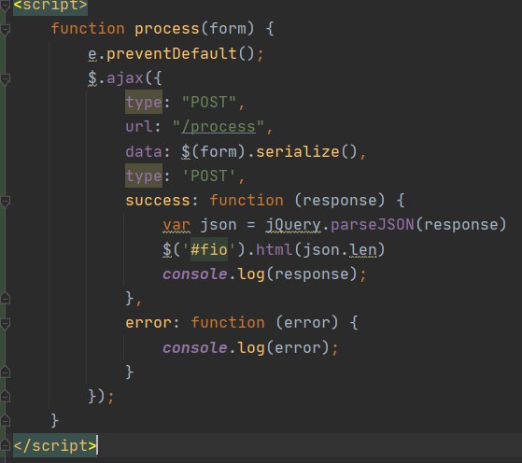Click fold end marker at closing script tag
This screenshot has height=463, width=522.
[x=5, y=445]
